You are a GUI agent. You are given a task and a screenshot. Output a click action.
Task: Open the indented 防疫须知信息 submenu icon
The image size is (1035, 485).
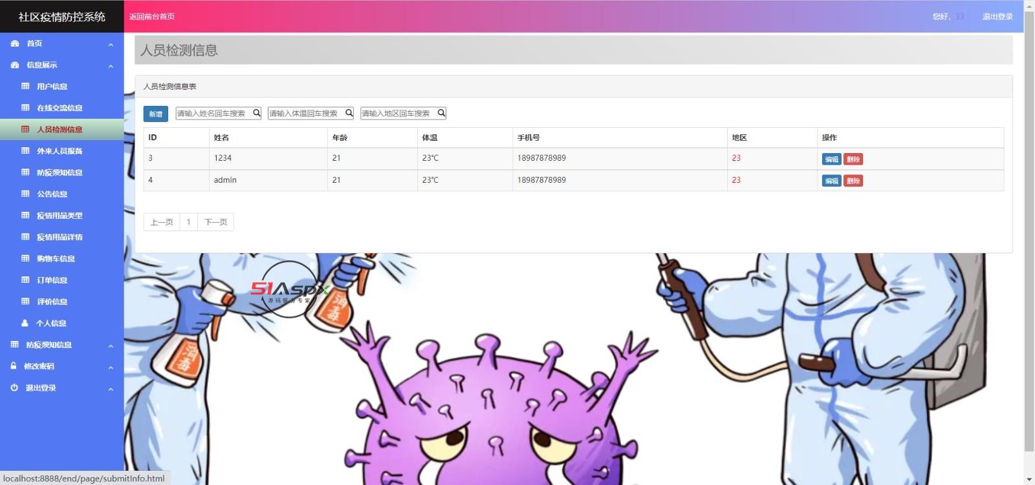(25, 172)
